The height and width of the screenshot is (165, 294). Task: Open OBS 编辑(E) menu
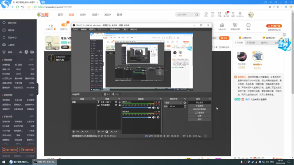point(84,29)
